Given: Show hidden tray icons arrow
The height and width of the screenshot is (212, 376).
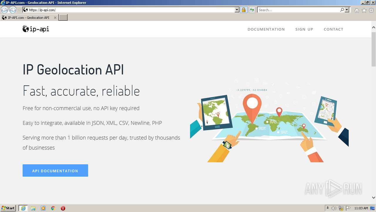Looking at the screenshot, I should click(x=328, y=208).
